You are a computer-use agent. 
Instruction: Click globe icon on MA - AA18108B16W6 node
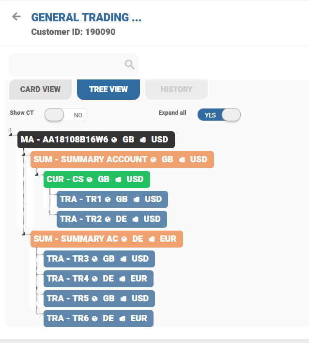tap(114, 140)
